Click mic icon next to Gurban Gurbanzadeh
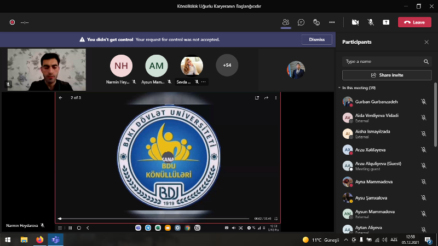Image resolution: width=438 pixels, height=246 pixels. [423, 102]
